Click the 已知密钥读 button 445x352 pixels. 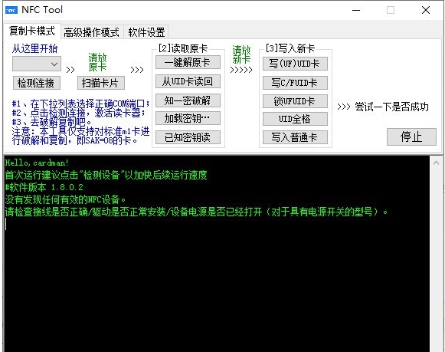188,137
